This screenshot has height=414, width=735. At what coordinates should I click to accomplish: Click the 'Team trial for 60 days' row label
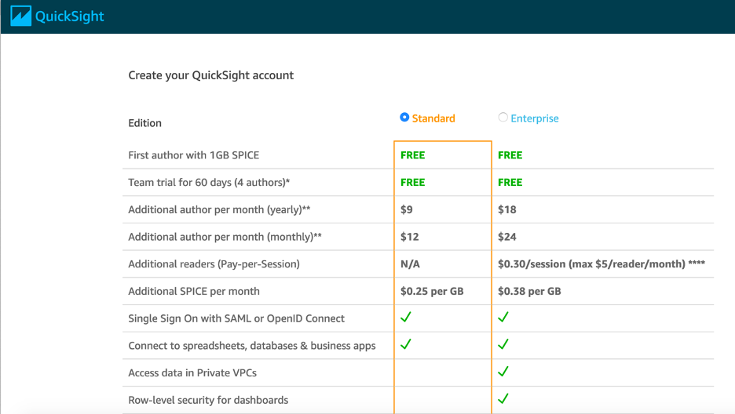pyautogui.click(x=209, y=183)
